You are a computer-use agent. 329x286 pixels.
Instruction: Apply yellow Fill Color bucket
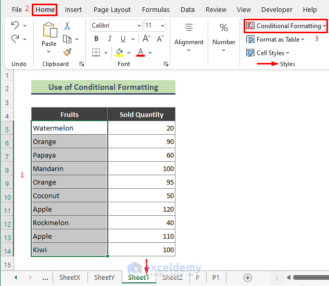click(119, 53)
